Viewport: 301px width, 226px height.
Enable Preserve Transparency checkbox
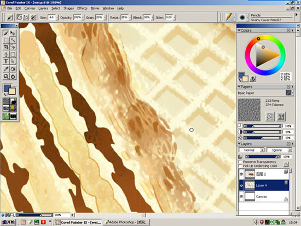[240, 161]
